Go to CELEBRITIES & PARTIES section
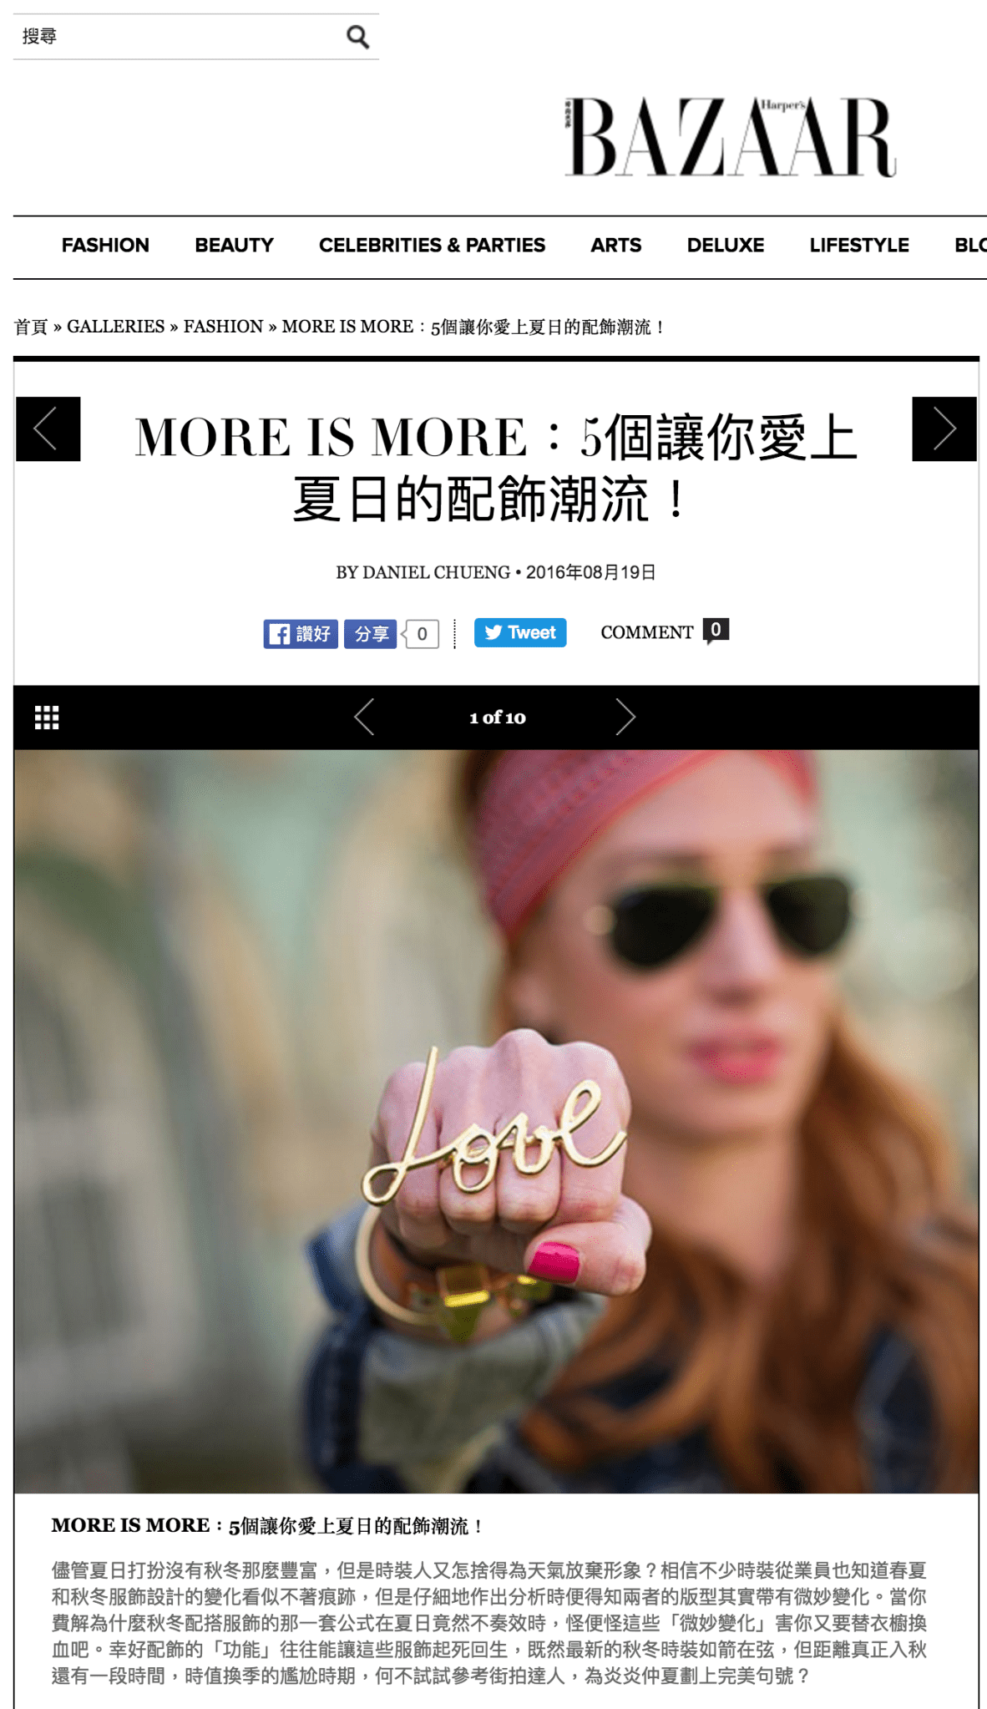Viewport: 987px width, 1709px height. (432, 245)
